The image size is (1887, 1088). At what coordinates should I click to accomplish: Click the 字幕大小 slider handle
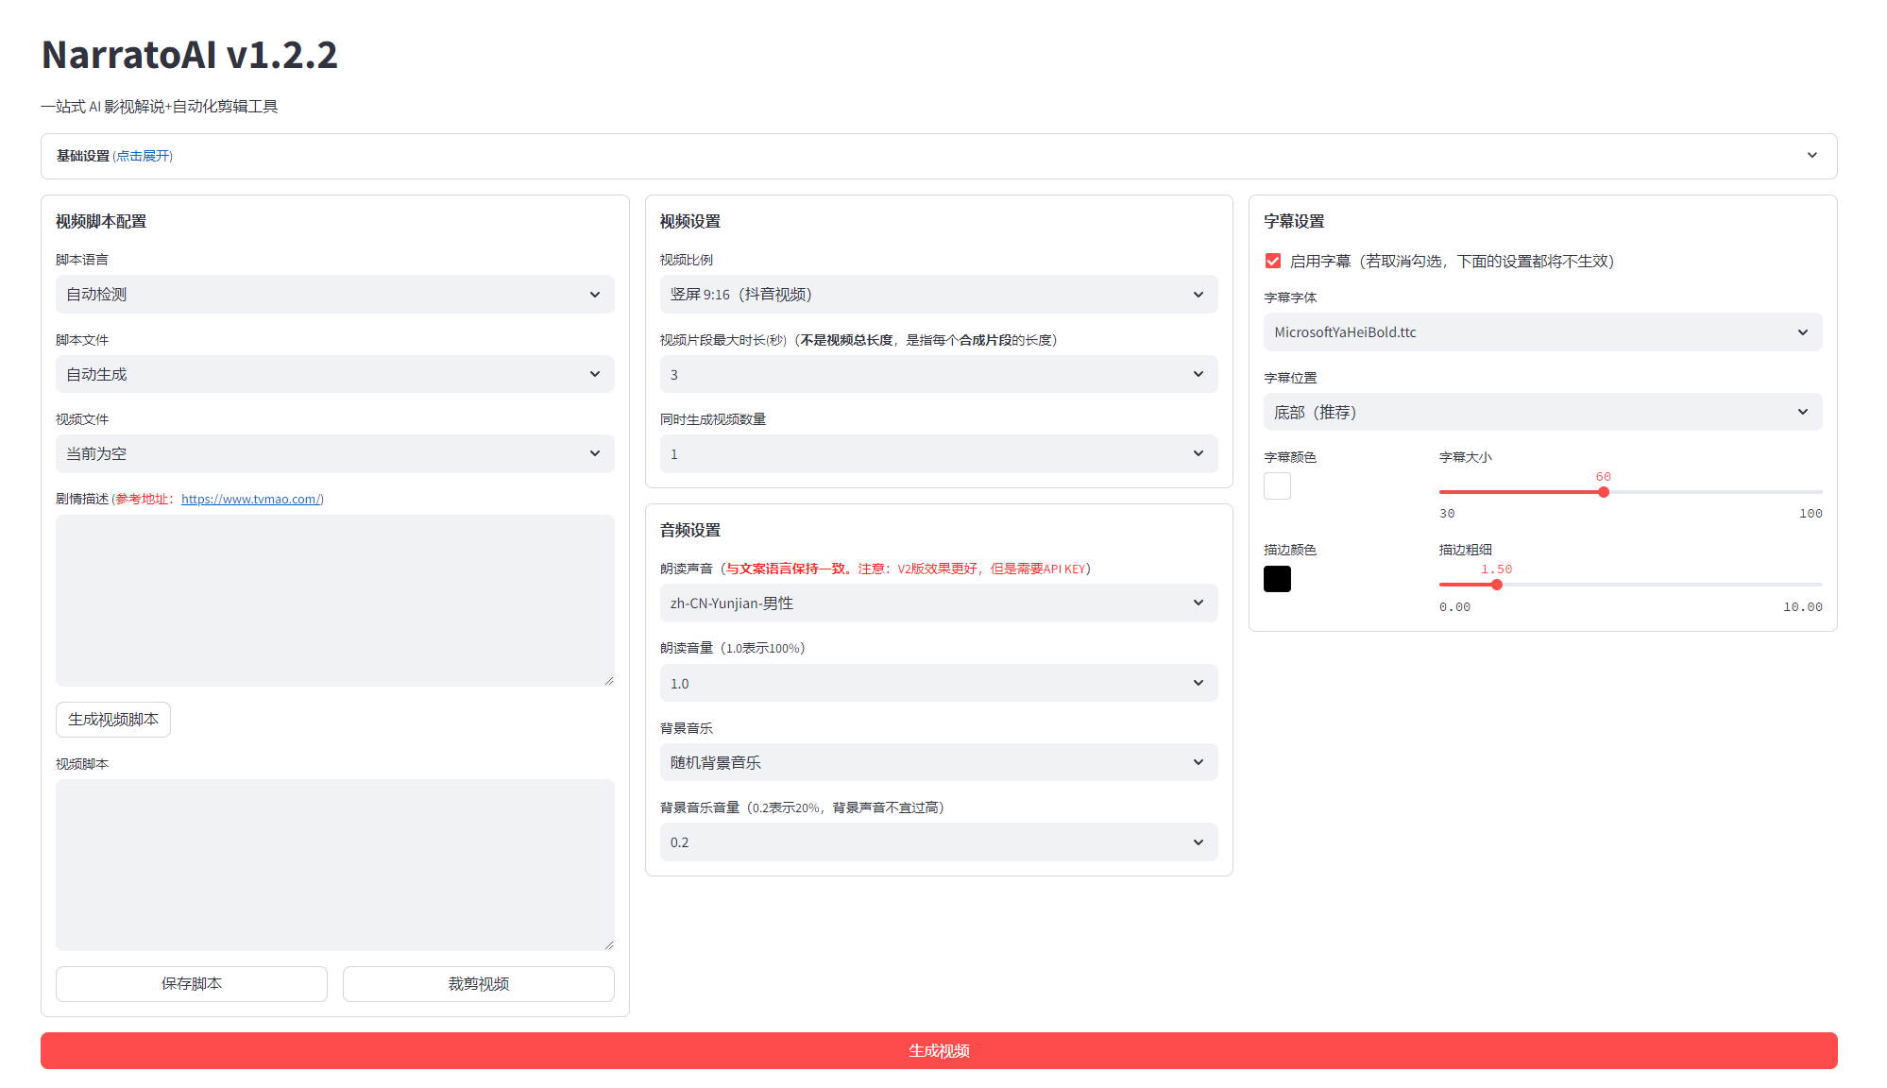1604,492
